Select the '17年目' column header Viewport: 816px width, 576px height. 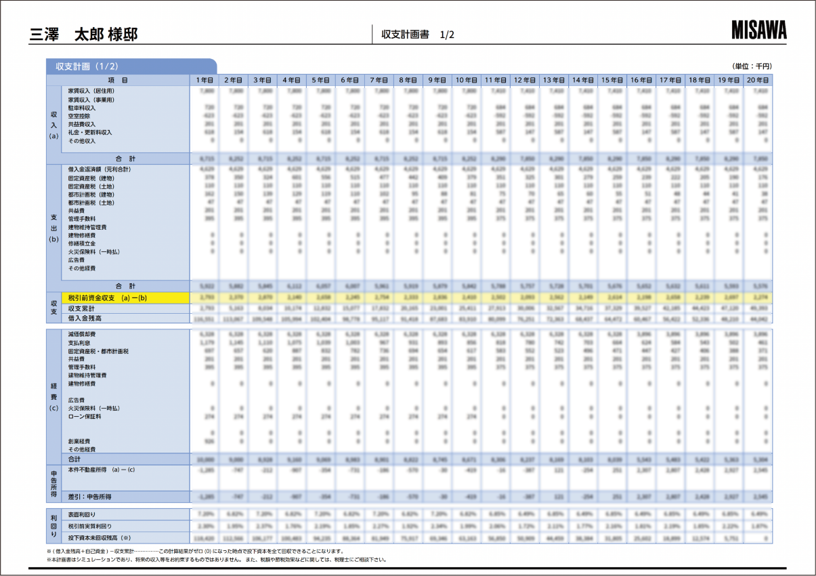point(670,80)
